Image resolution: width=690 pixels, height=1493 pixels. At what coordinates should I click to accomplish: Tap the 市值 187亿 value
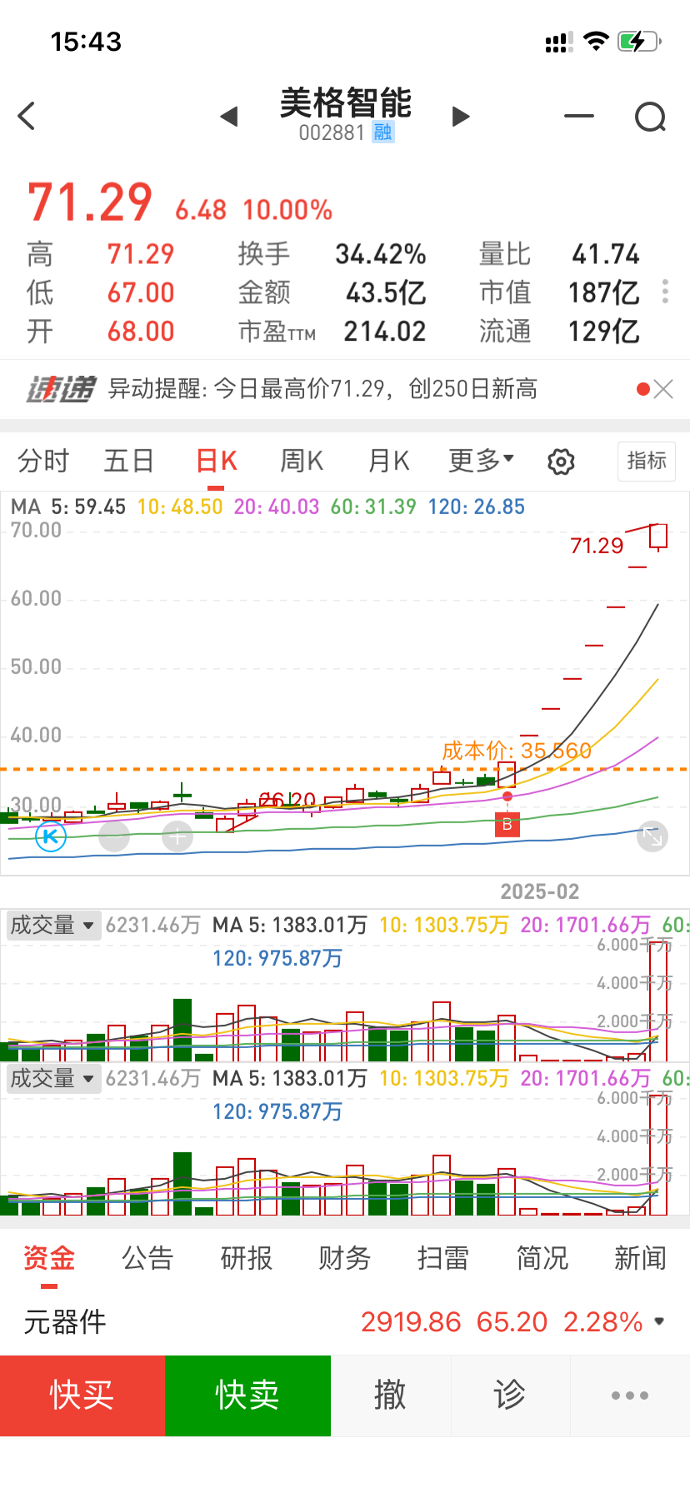604,292
